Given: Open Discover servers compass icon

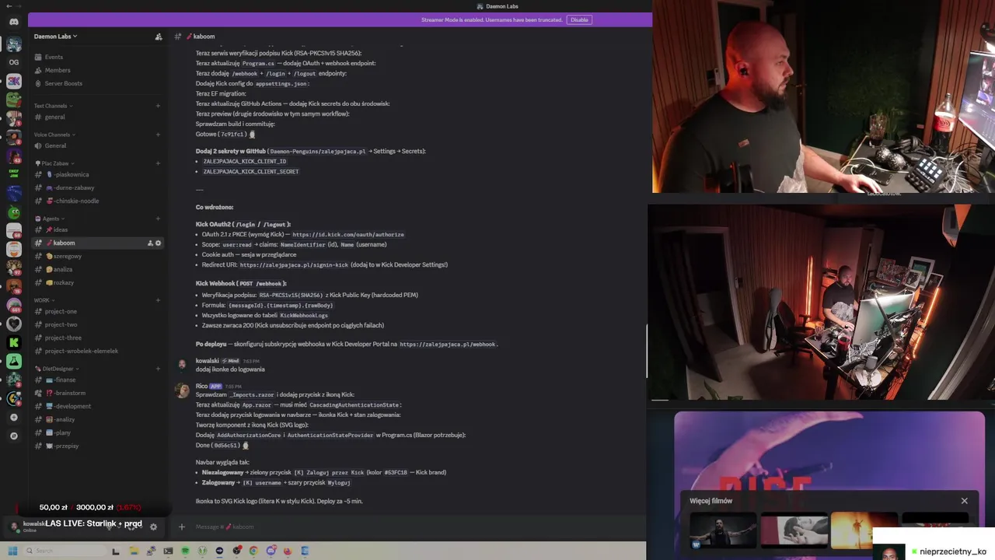Looking at the screenshot, I should pyautogui.click(x=14, y=436).
